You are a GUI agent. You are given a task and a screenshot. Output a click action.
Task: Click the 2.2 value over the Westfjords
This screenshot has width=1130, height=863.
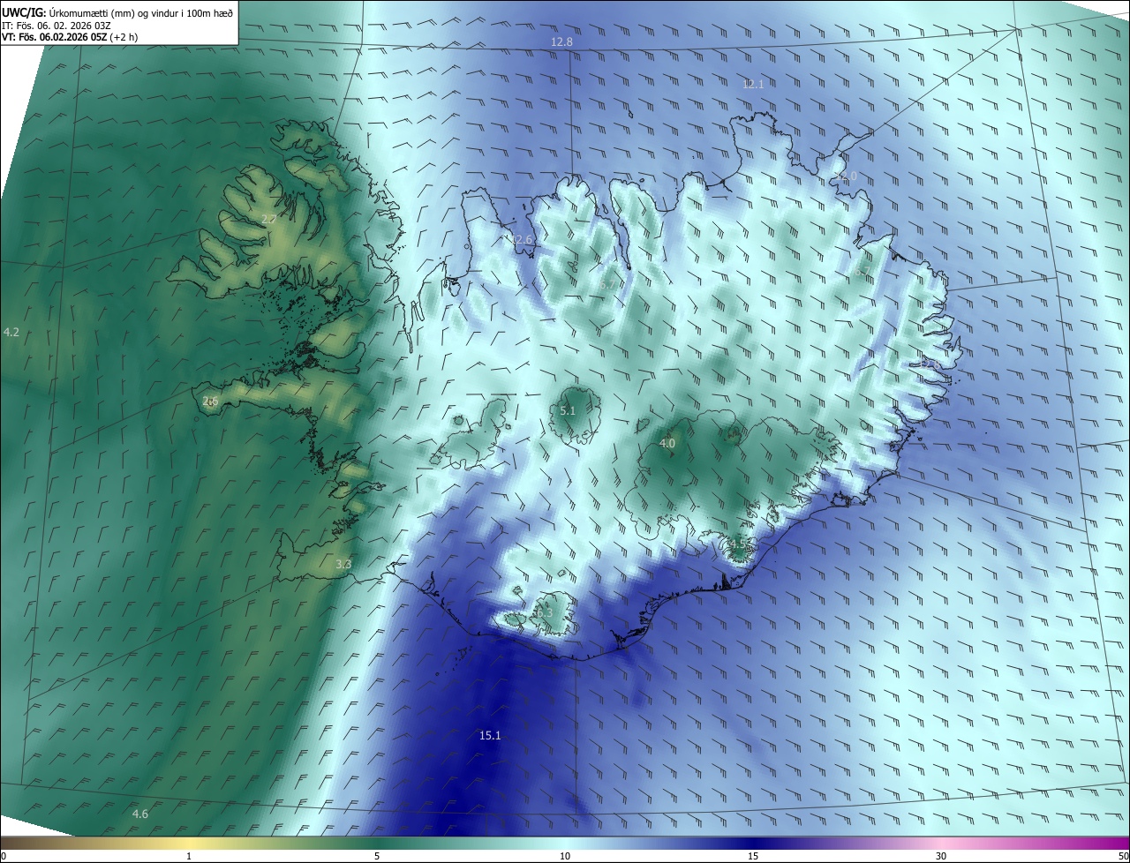click(269, 218)
